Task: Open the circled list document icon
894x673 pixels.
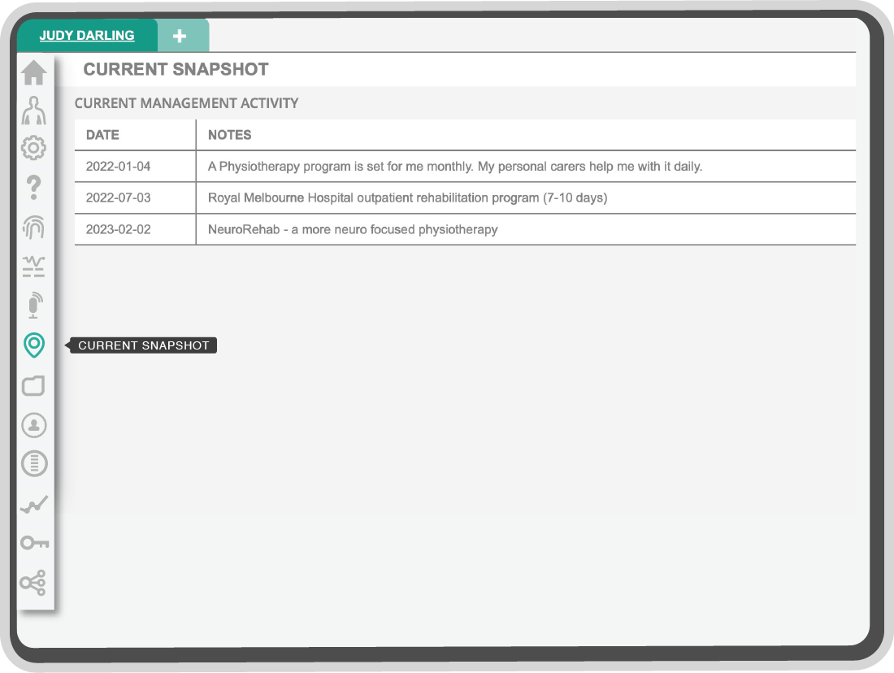Action: click(x=33, y=463)
